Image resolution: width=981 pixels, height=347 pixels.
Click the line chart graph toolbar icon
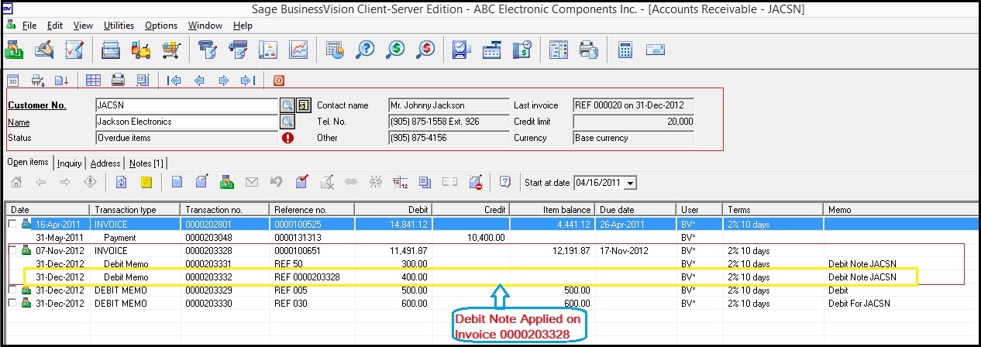pos(298,50)
